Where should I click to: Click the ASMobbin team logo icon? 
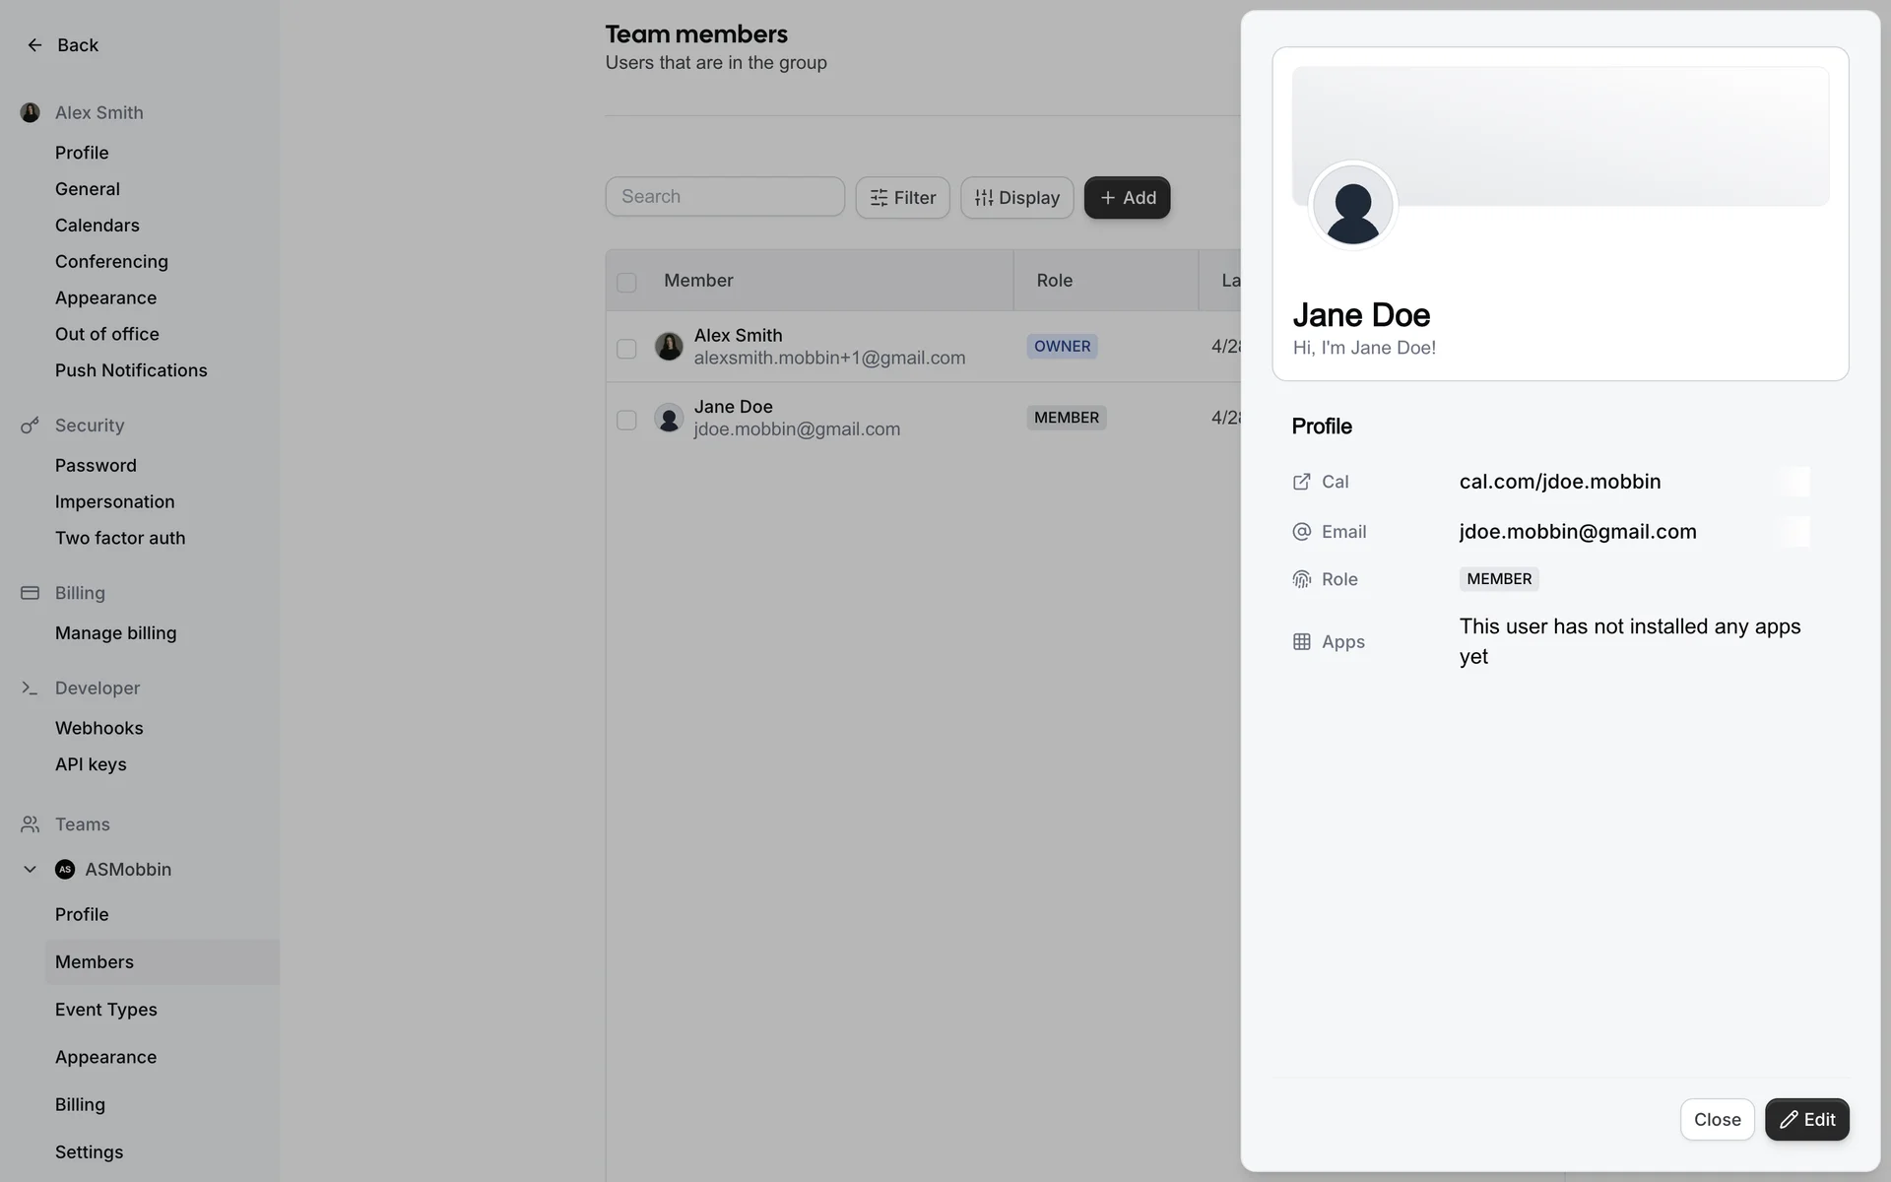[65, 870]
